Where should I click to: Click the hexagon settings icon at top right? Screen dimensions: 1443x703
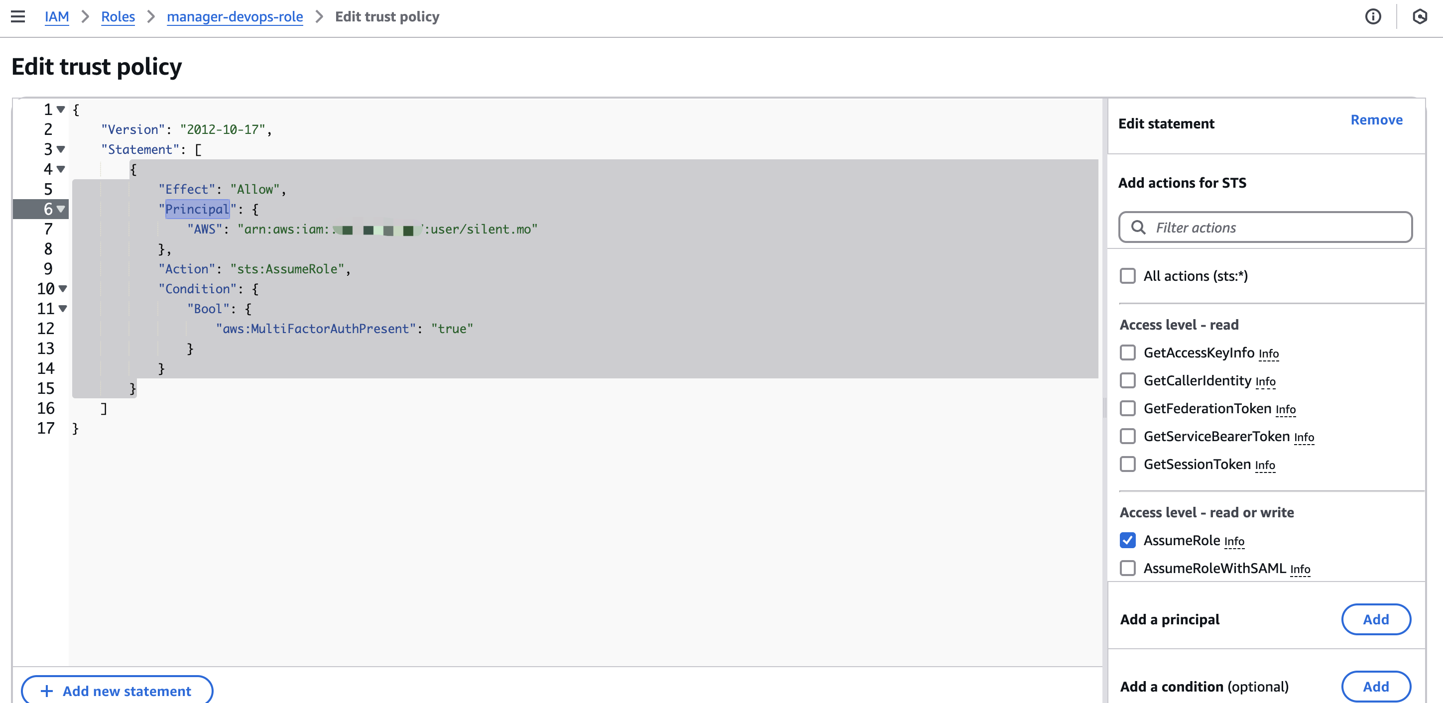(x=1420, y=16)
